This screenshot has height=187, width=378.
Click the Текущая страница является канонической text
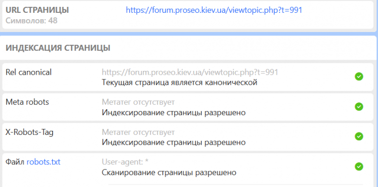click(180, 82)
